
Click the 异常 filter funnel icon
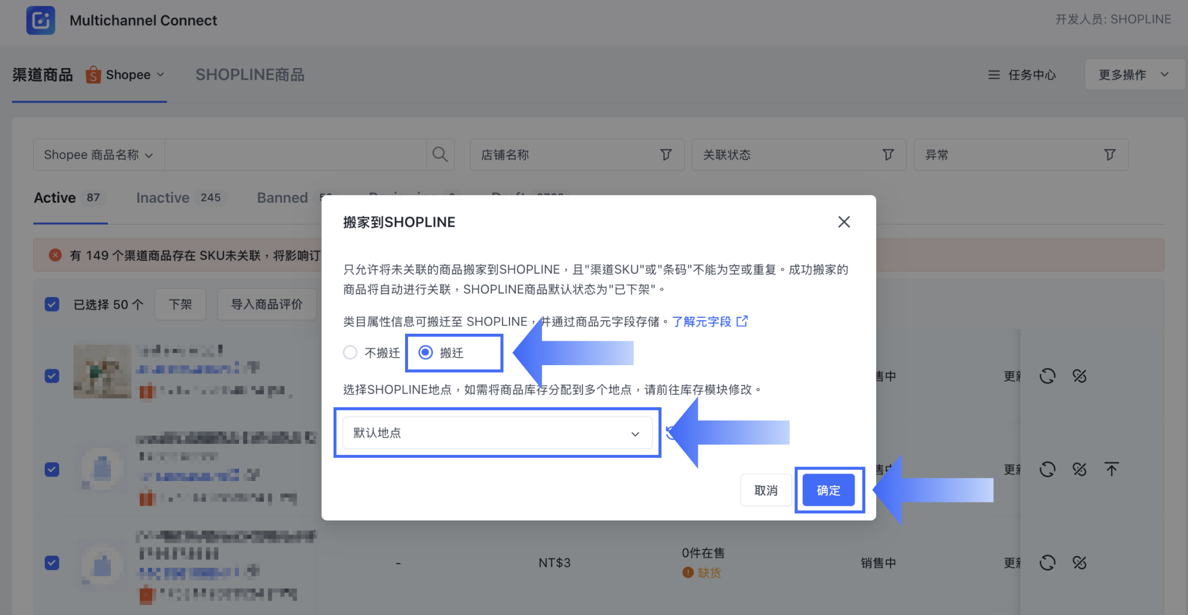click(1110, 154)
